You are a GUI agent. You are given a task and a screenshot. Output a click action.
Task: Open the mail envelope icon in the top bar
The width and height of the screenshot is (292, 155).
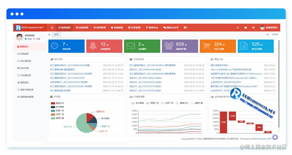point(246,27)
